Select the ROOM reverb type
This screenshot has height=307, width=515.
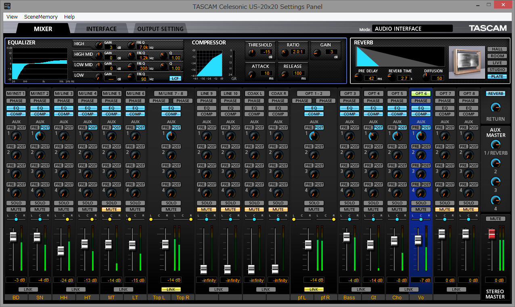click(x=497, y=56)
